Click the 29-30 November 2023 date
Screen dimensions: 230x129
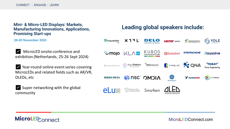pos(30,40)
